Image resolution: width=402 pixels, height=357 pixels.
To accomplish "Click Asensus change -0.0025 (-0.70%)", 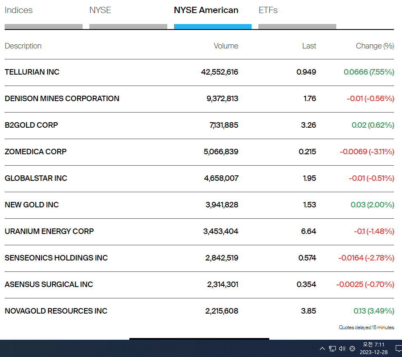I will [365, 285].
